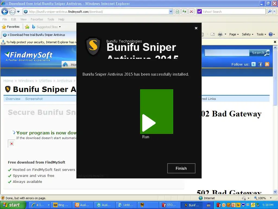Click the page scrollbar up arrow
This screenshot has height=209, width=278.
click(x=275, y=48)
